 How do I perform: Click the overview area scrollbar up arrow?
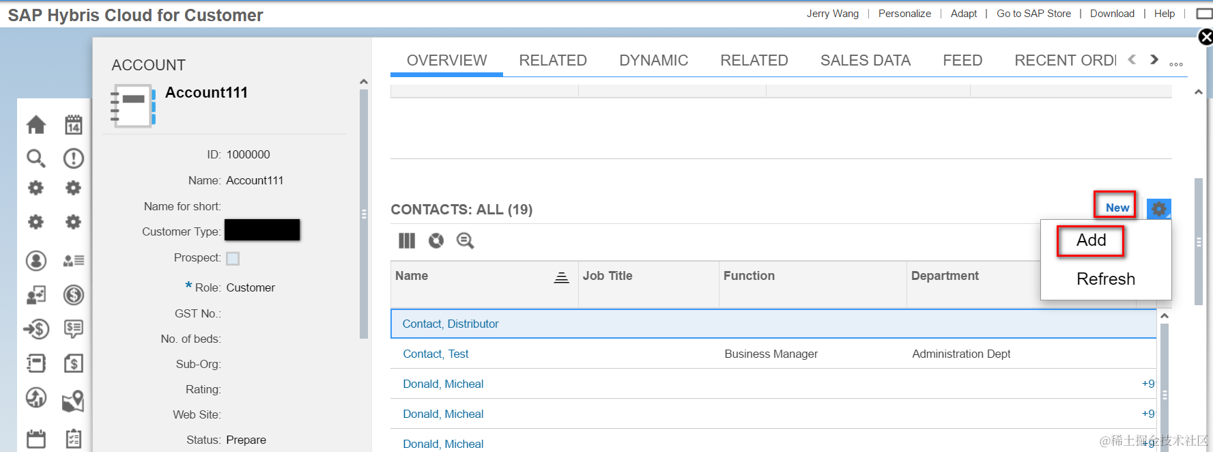point(1198,92)
